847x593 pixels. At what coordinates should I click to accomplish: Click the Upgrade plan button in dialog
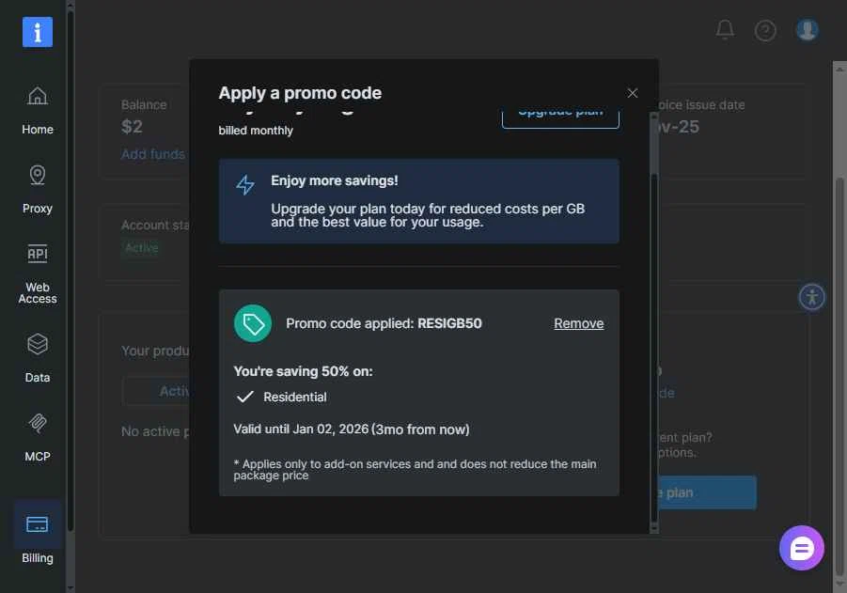pyautogui.click(x=560, y=117)
